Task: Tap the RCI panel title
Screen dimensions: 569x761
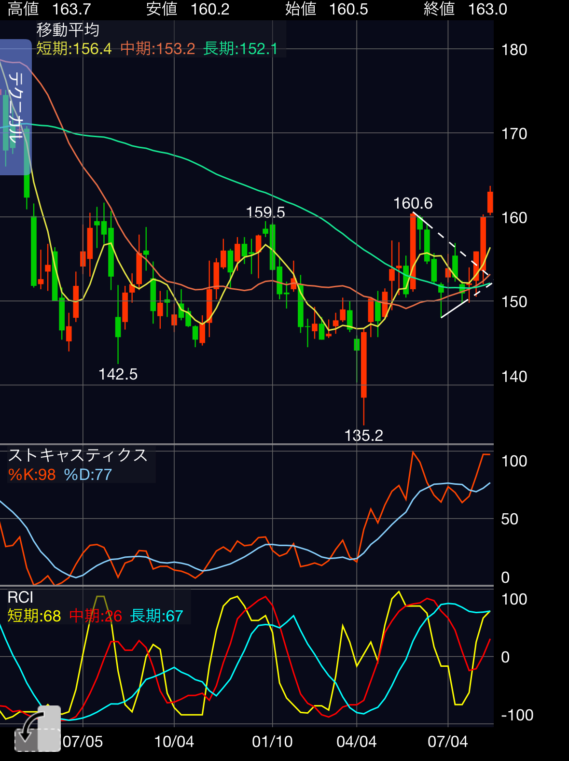Action: (20, 597)
